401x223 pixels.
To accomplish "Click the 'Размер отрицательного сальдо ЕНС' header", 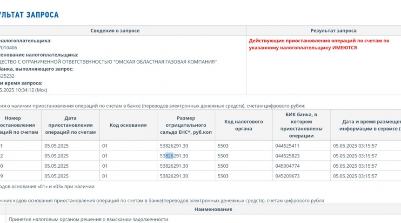I will [x=186, y=125].
